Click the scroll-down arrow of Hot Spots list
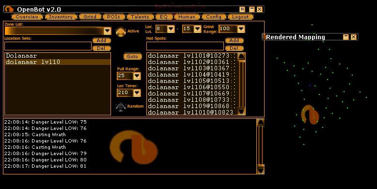This screenshot has height=189, width=377. pos(241,111)
